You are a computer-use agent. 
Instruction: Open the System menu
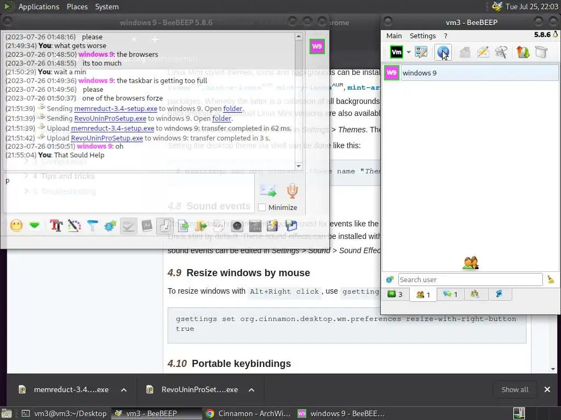click(107, 7)
